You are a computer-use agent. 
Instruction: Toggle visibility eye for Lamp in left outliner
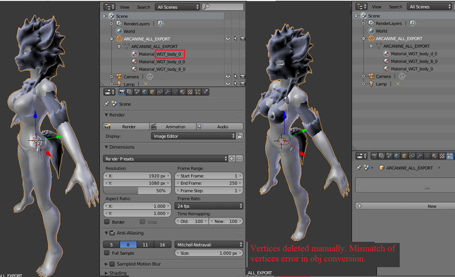click(x=227, y=84)
